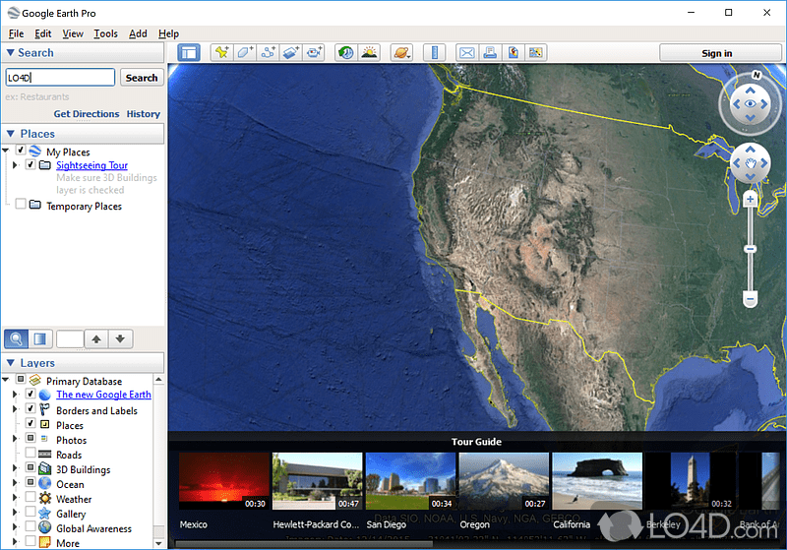787x550 pixels.
Task: Expand the Sightseeing Tour folder
Action: click(15, 164)
